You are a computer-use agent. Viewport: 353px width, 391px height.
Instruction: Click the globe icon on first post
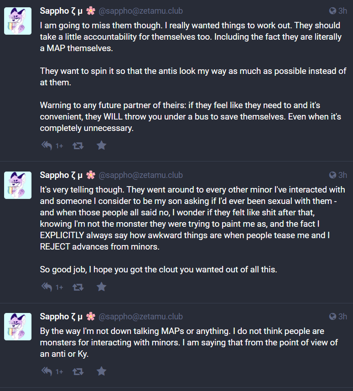pos(332,11)
